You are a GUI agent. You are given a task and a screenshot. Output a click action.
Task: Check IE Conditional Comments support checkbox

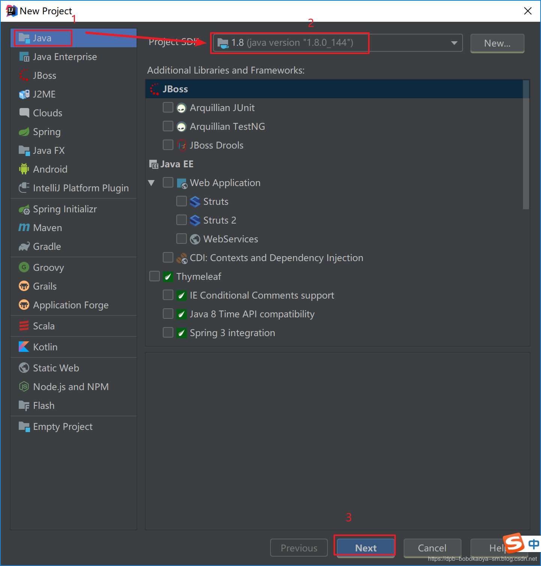168,295
